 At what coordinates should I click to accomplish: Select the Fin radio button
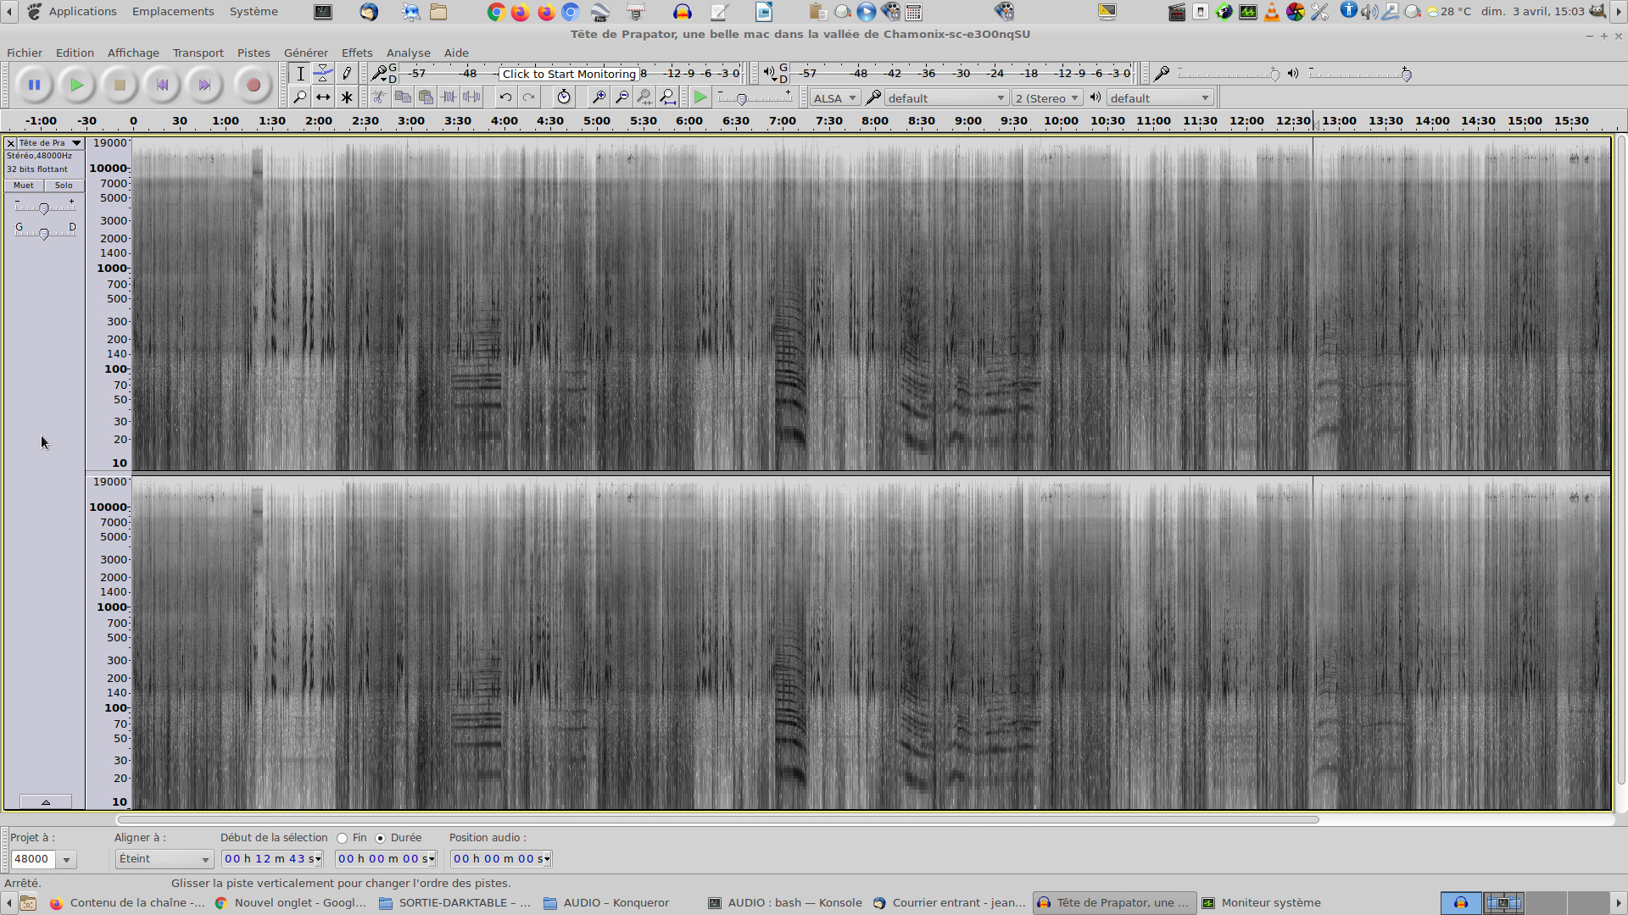(343, 838)
